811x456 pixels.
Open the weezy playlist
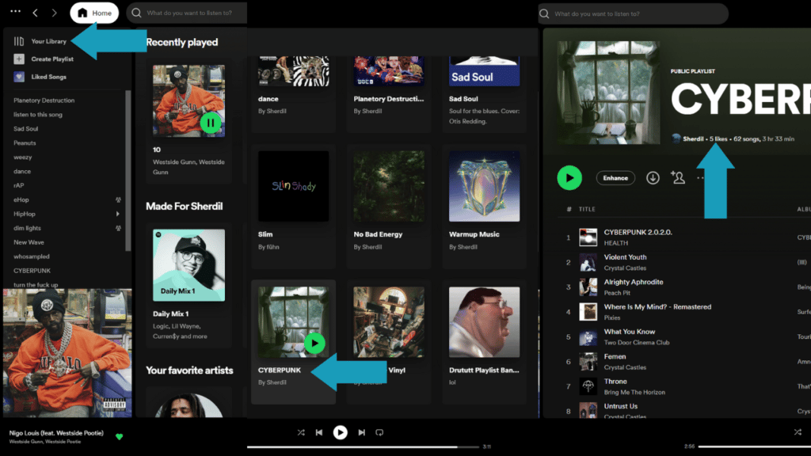(23, 158)
